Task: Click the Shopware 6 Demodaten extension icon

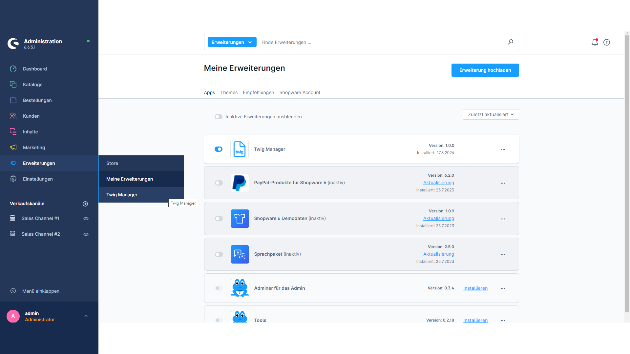Action: click(x=239, y=218)
